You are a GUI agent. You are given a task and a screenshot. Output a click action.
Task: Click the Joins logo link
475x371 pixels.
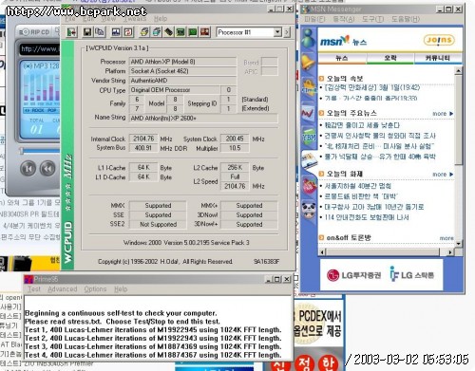(x=439, y=40)
